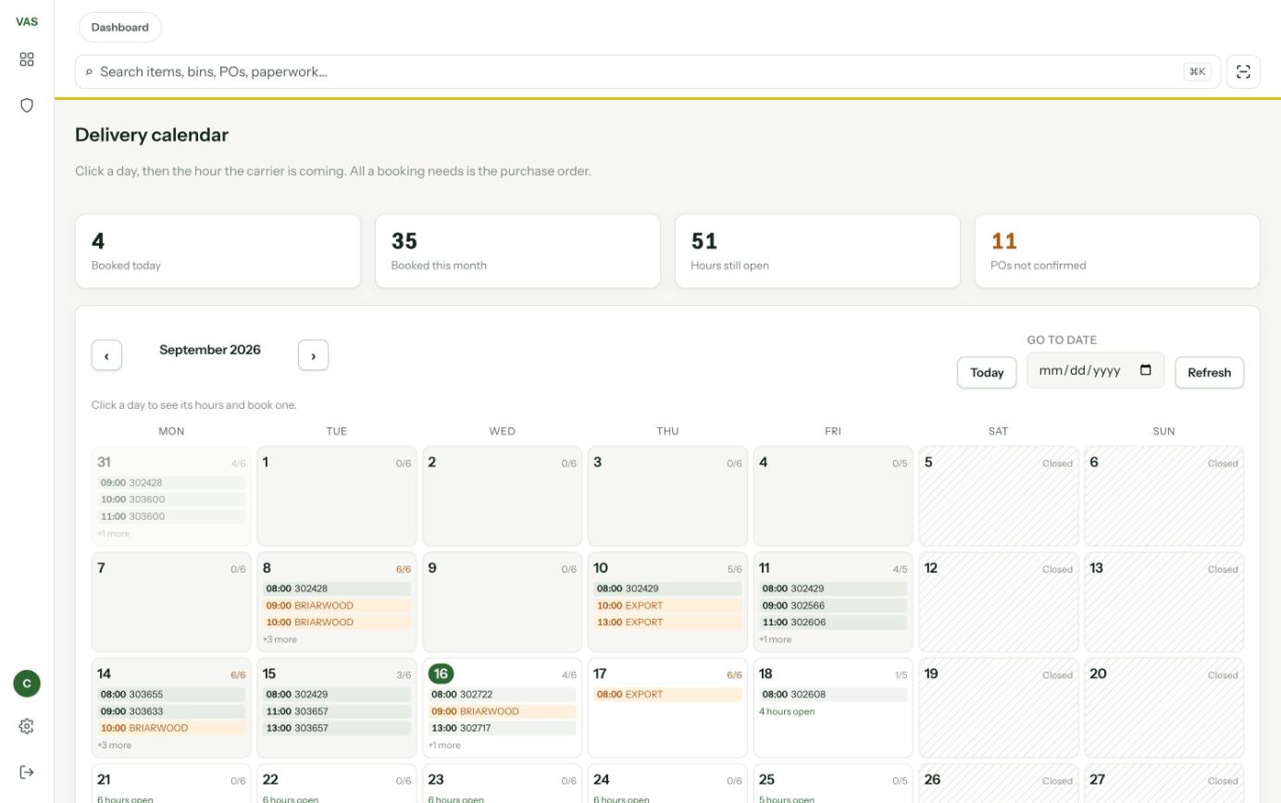Open the date picker calendar icon
This screenshot has width=1281, height=803.
coord(1146,370)
